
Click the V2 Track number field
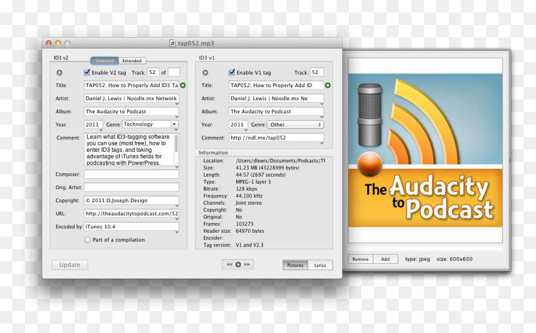(x=153, y=72)
